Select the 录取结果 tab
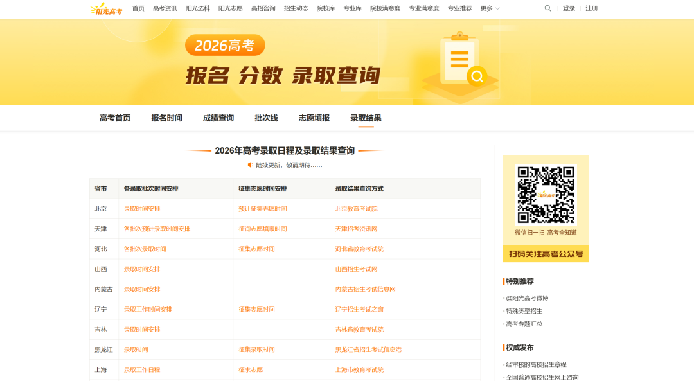Image resolution: width=694 pixels, height=381 pixels. click(x=366, y=118)
